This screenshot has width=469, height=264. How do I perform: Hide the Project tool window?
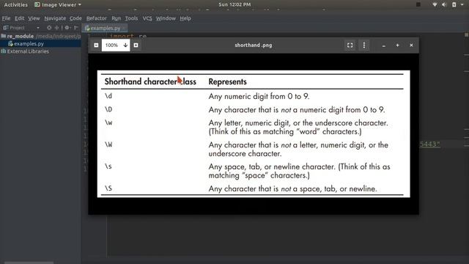[75, 28]
